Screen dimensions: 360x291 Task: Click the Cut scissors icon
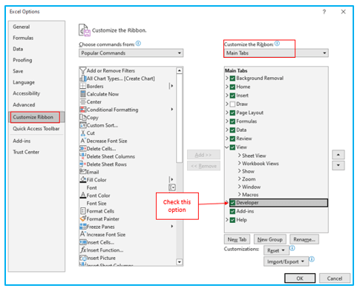click(x=83, y=133)
